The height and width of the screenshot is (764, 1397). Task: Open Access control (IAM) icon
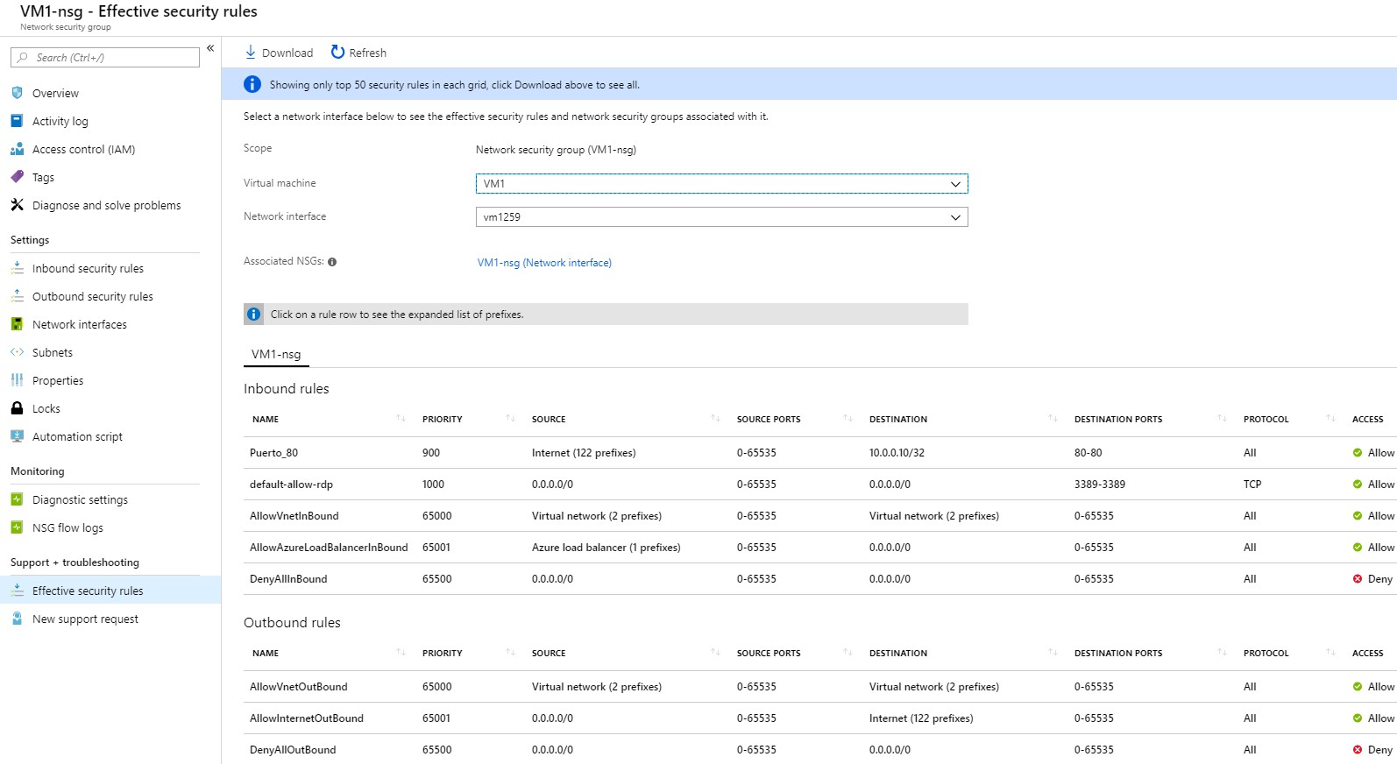click(x=17, y=149)
